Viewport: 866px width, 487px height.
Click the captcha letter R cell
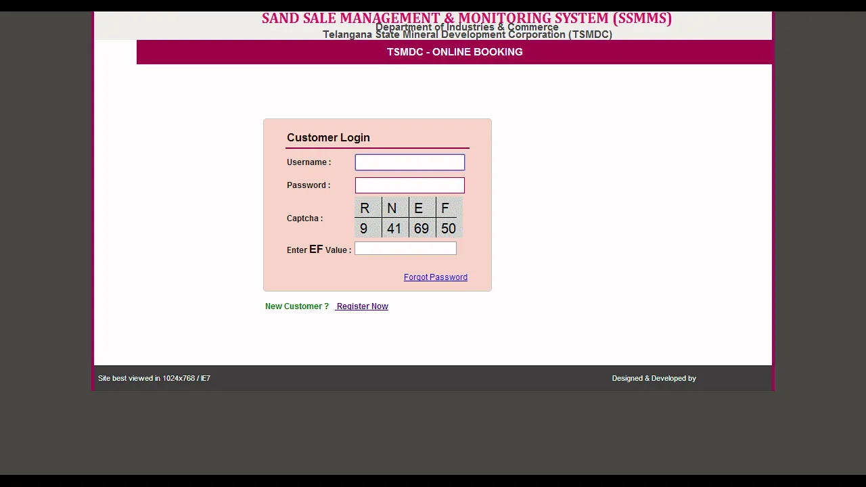pos(368,208)
